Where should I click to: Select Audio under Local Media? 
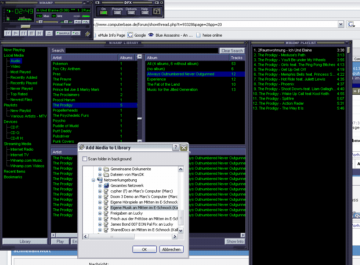[16, 61]
